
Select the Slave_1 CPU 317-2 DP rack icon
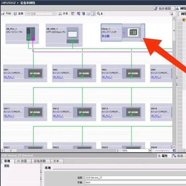pyautogui.click(x=133, y=32)
